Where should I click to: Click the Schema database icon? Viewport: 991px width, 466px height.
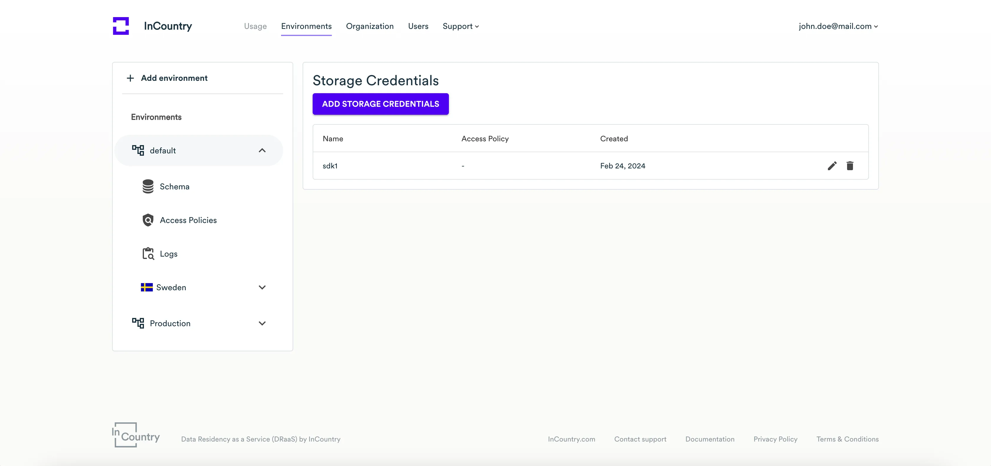[x=148, y=187]
